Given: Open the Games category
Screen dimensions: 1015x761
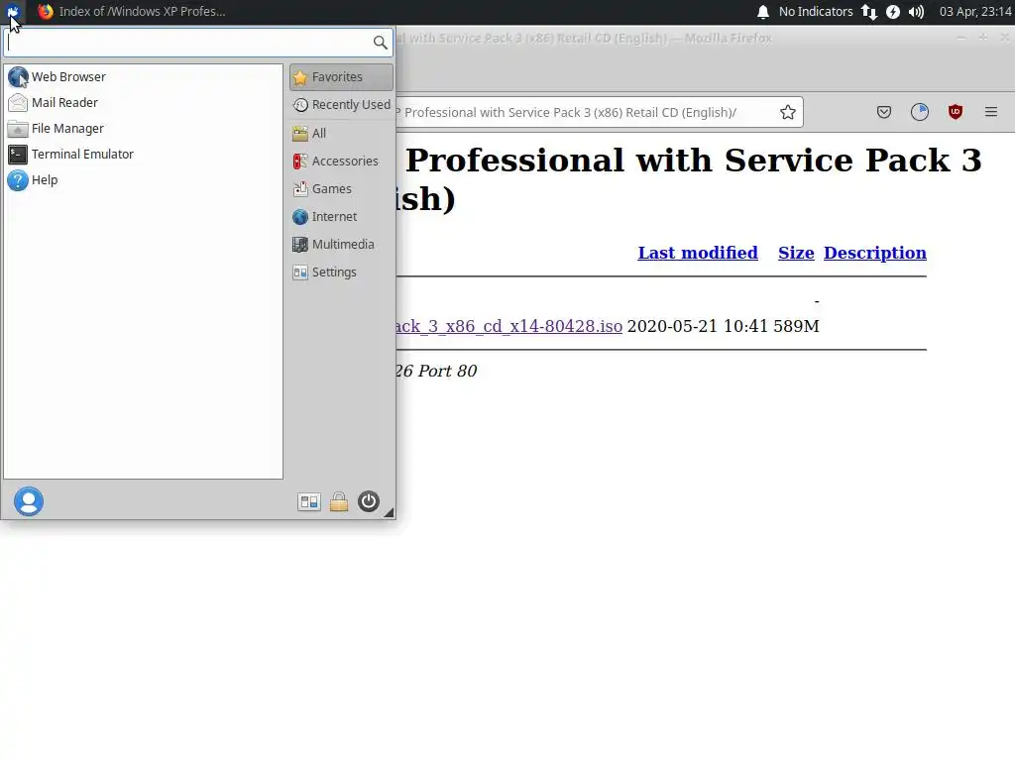Looking at the screenshot, I should point(341,189).
